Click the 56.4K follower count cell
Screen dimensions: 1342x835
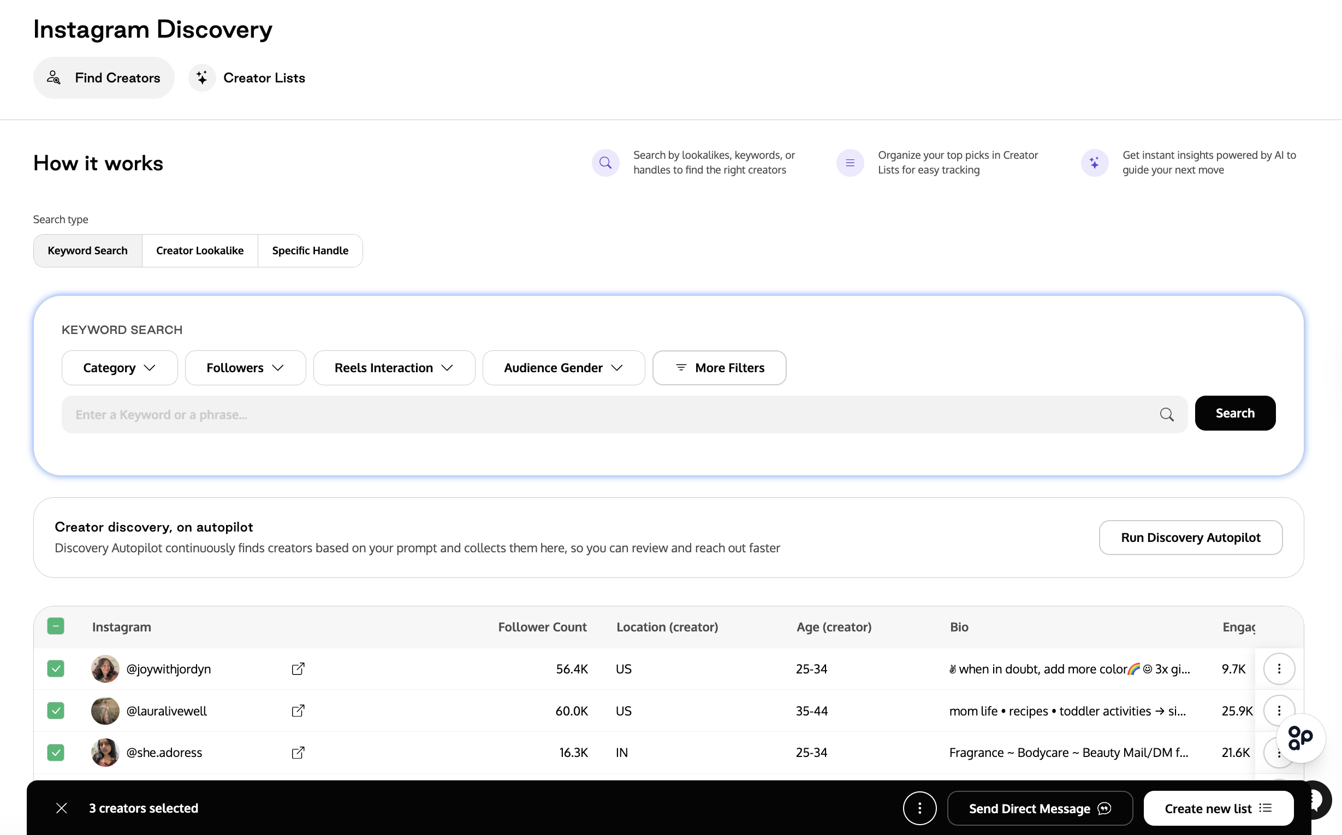point(572,669)
